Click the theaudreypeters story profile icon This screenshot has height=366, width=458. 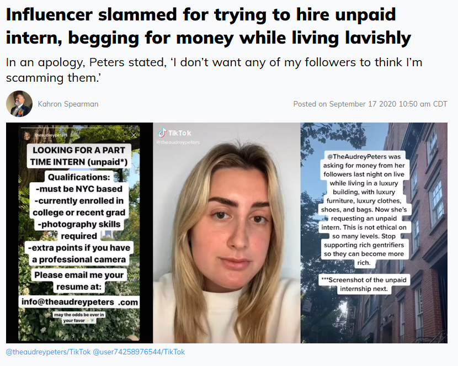click(x=27, y=135)
